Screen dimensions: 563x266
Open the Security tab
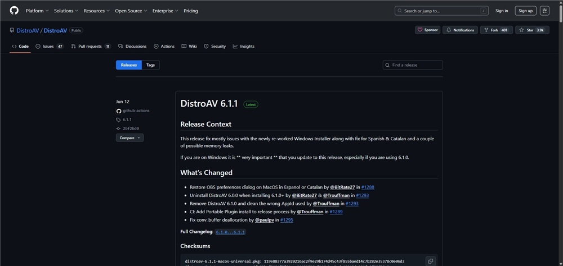click(x=215, y=46)
